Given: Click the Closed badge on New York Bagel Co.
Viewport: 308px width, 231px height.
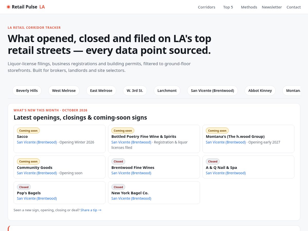Looking at the screenshot, I should click(118, 187).
